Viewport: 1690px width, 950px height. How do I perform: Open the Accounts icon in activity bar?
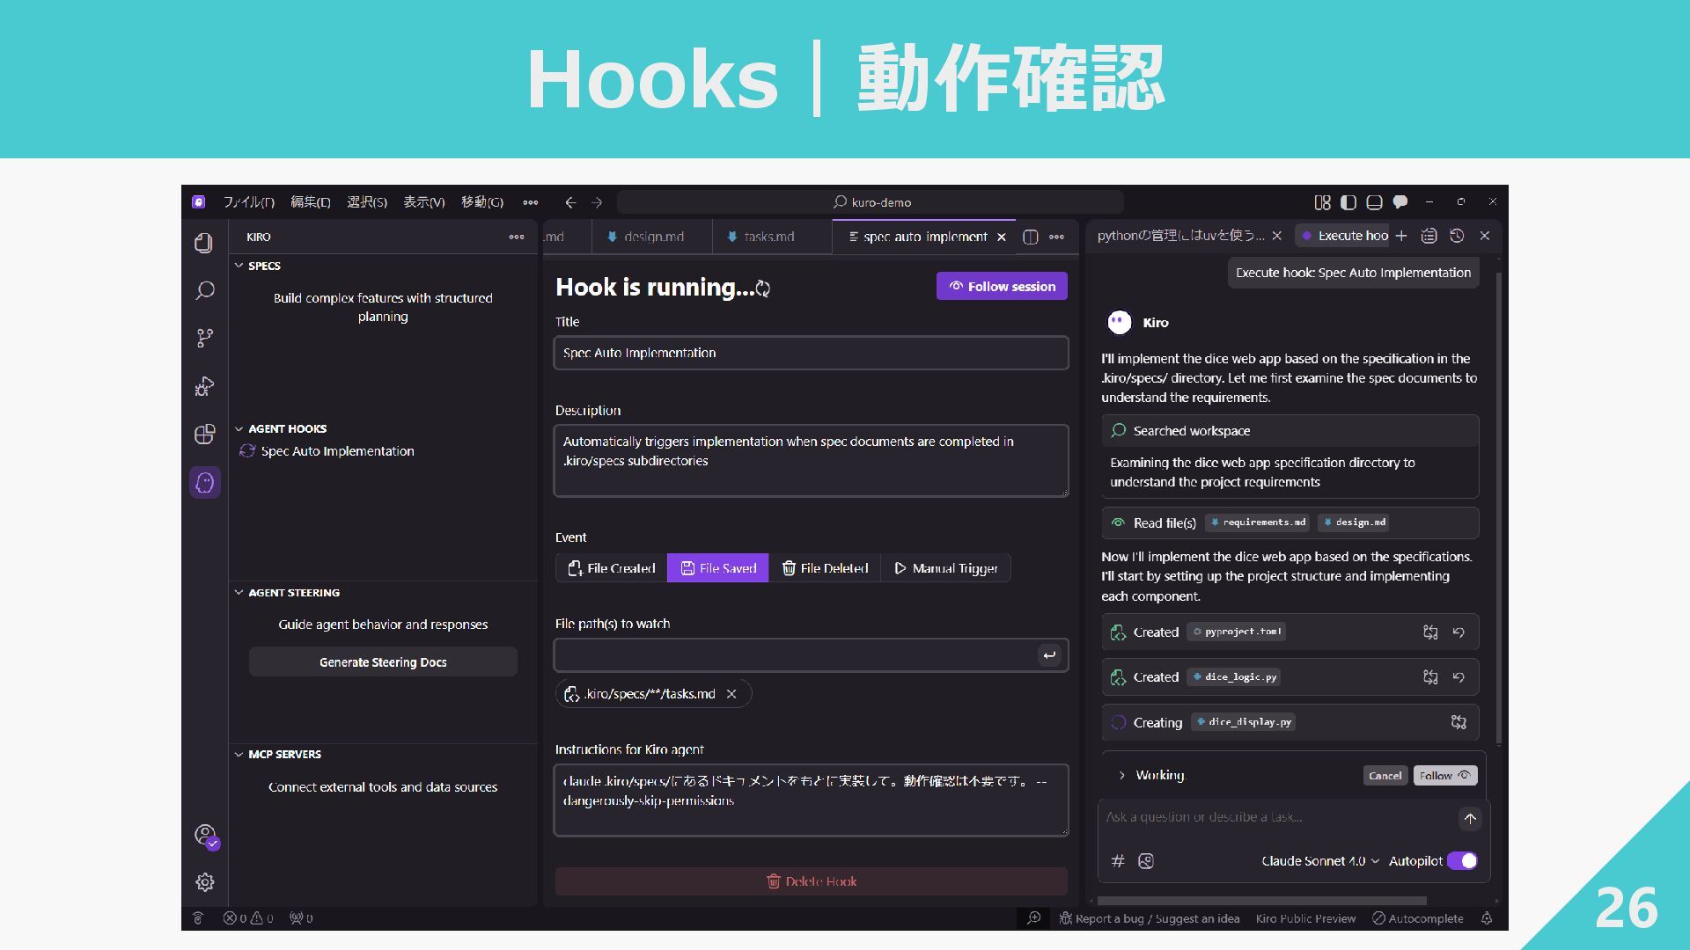204,835
